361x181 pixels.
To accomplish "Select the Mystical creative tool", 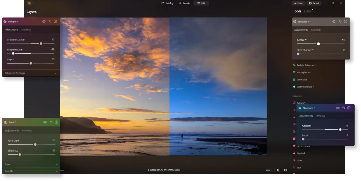I will coord(301,153).
